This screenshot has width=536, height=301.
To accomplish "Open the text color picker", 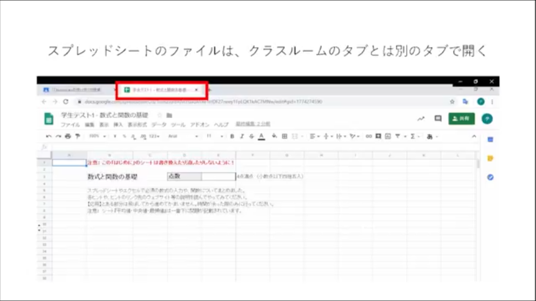I will tap(262, 136).
